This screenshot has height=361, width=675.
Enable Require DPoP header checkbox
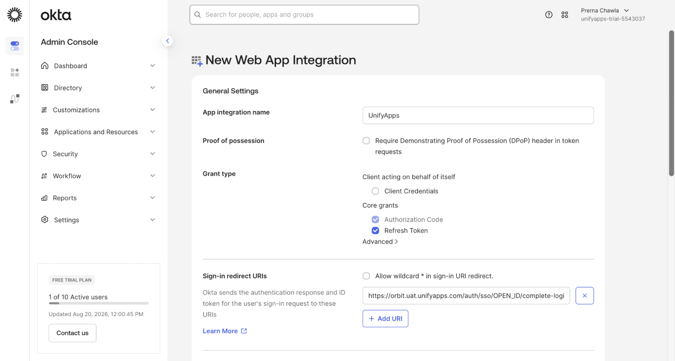tap(366, 141)
